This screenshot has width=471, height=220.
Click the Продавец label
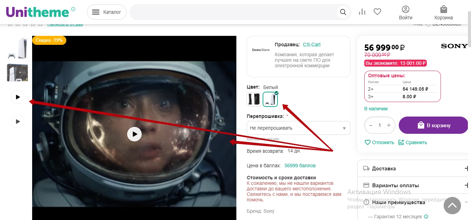[x=287, y=44]
